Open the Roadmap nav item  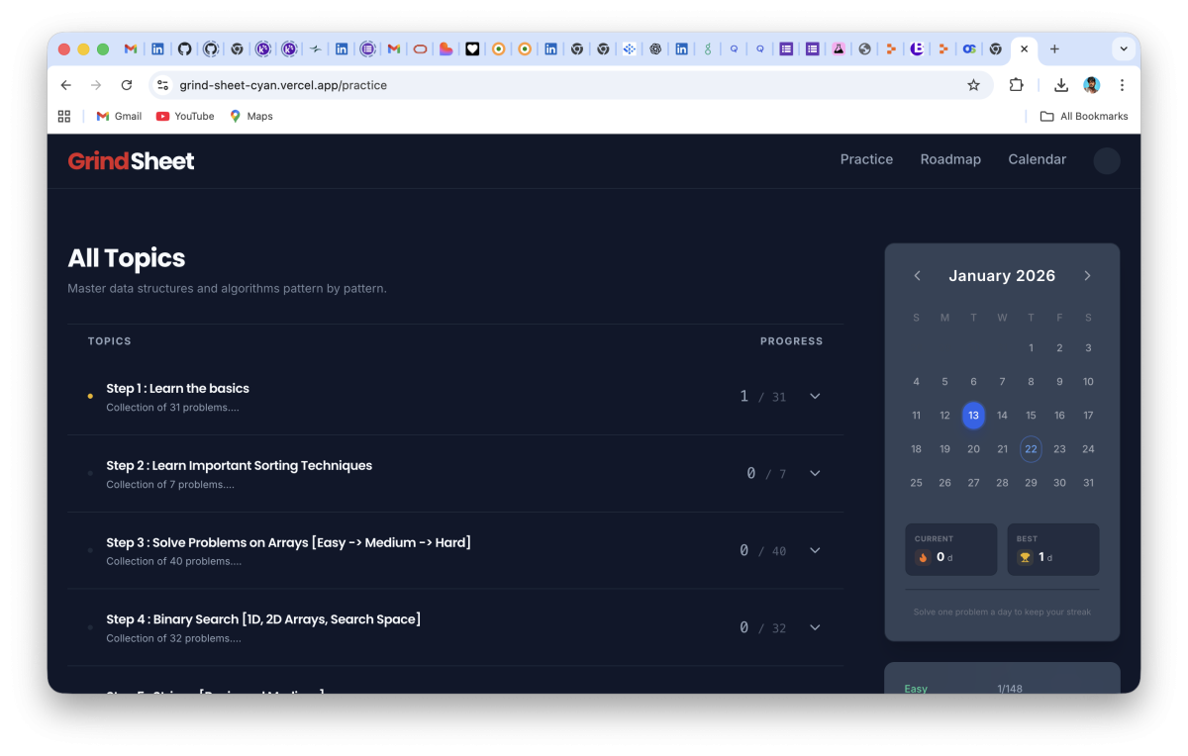click(950, 159)
